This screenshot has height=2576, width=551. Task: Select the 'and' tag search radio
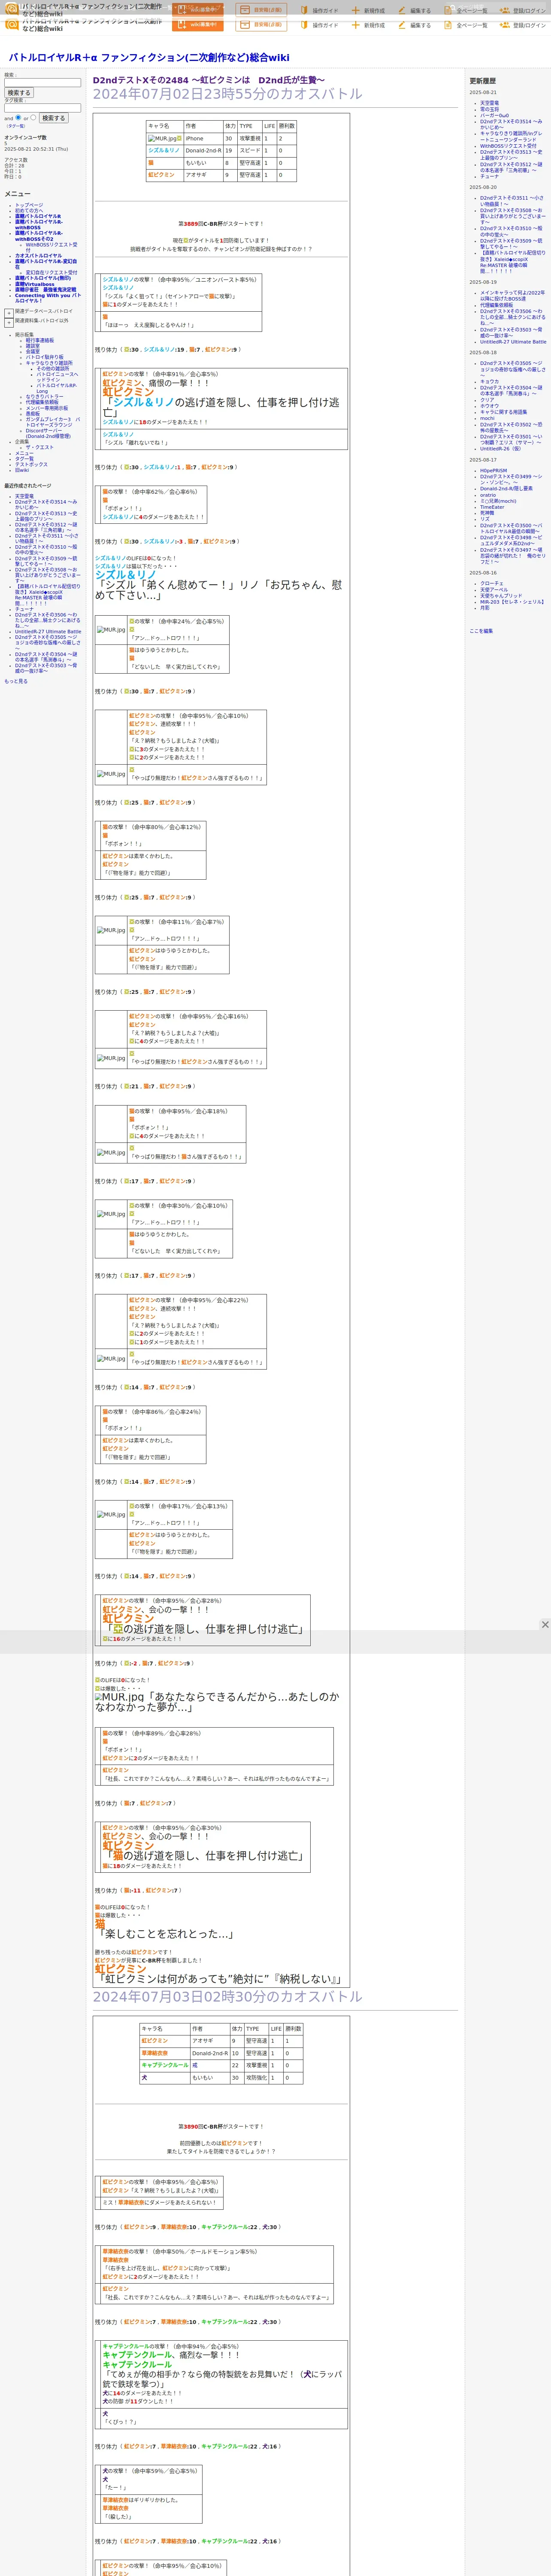(18, 117)
